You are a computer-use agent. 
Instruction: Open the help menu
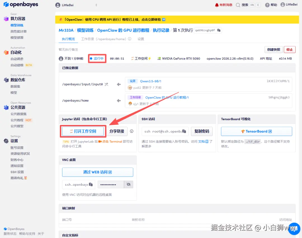[x=271, y=5]
